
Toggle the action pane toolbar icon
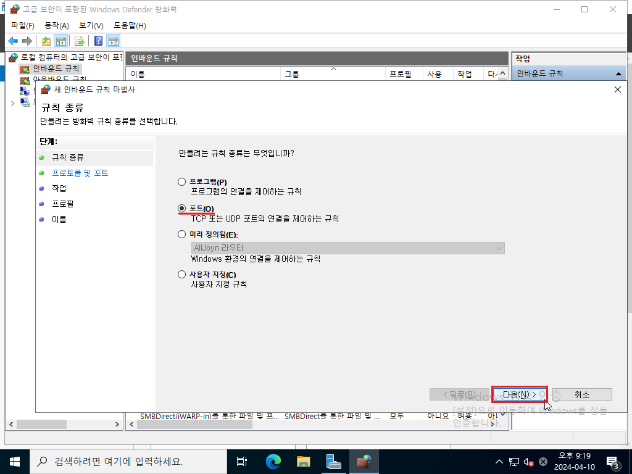114,41
